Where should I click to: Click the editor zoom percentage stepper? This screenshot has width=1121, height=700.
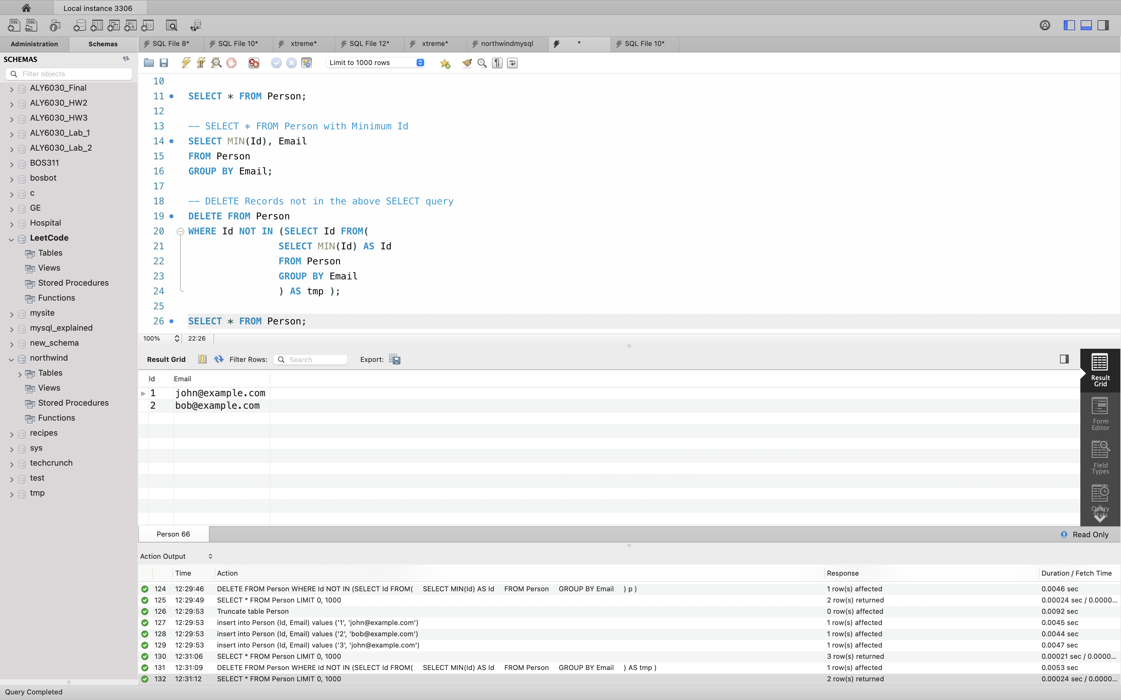[177, 338]
